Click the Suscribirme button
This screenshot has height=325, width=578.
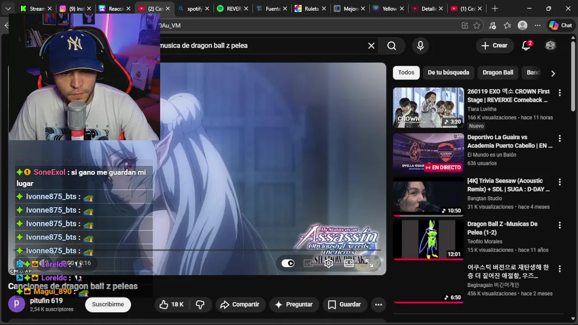[108, 305]
